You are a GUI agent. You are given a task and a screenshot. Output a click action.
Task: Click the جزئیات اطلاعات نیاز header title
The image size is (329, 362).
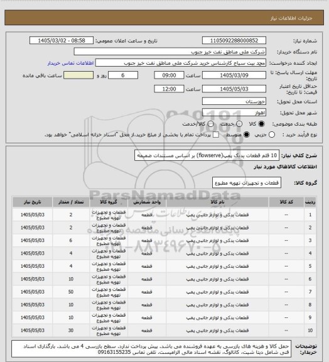[291, 18]
